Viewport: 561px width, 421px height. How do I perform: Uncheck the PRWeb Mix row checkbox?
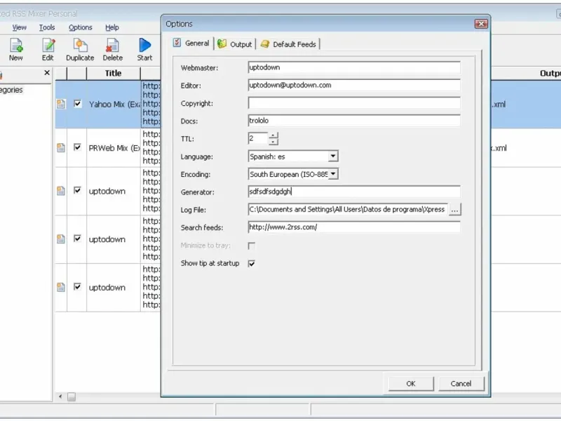[x=77, y=147]
